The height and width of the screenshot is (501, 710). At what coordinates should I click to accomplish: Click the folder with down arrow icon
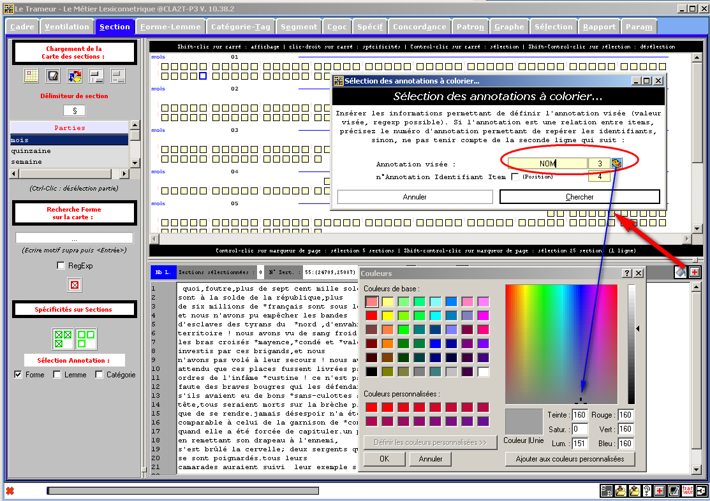[620, 491]
